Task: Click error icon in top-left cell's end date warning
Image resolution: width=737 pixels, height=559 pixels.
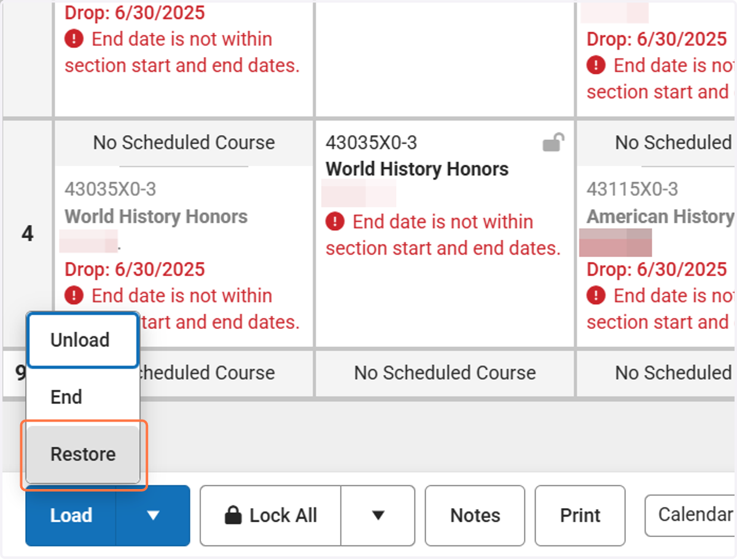Action: 74,39
